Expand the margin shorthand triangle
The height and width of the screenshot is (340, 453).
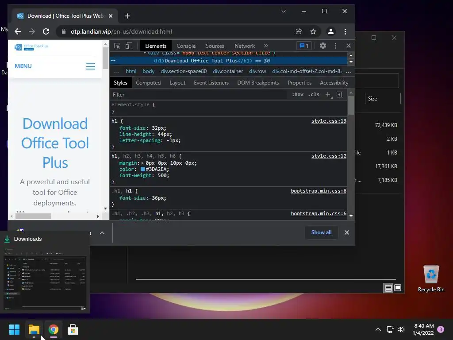click(142, 163)
